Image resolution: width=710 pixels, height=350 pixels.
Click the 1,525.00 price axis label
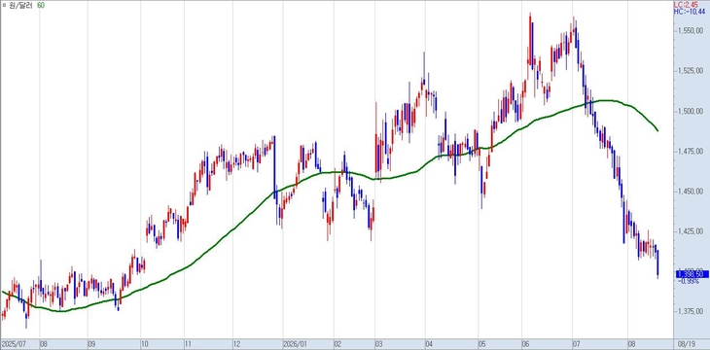pos(691,71)
